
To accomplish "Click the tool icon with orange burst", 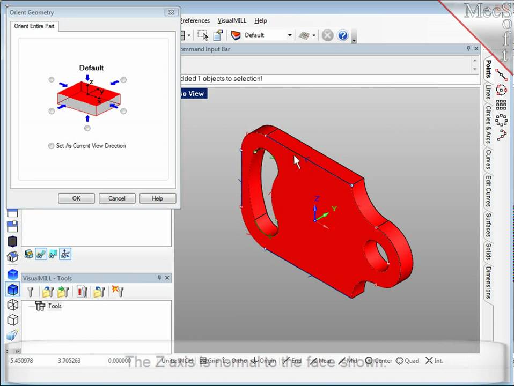I will [118, 291].
